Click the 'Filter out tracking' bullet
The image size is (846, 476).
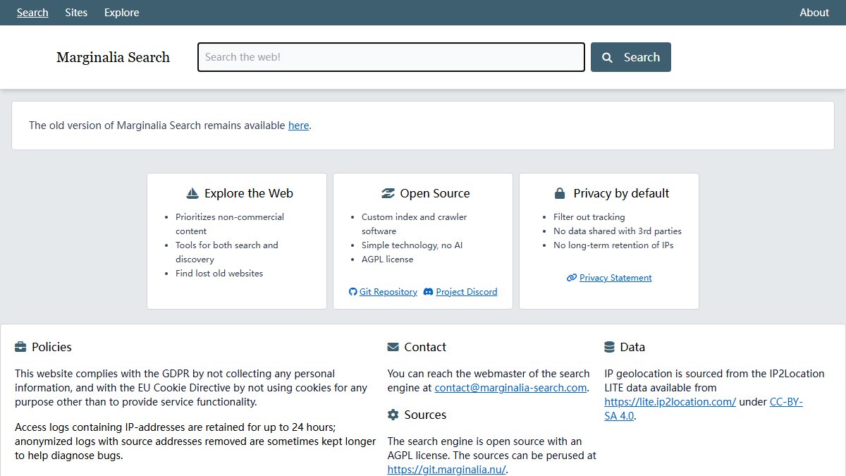(589, 217)
